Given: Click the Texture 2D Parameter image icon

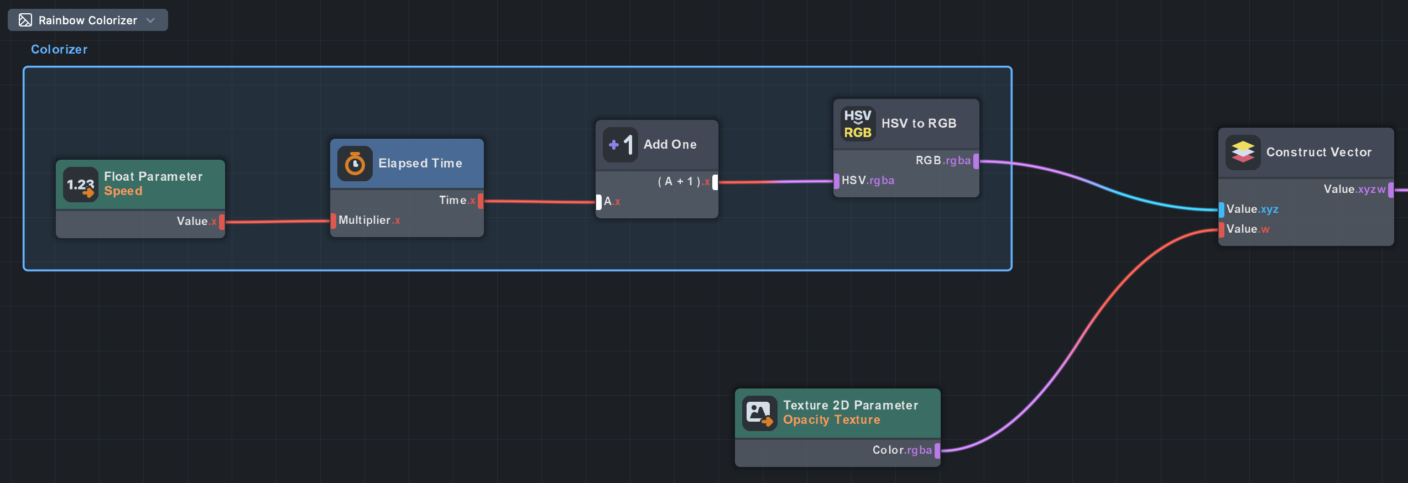Looking at the screenshot, I should pos(759,413).
